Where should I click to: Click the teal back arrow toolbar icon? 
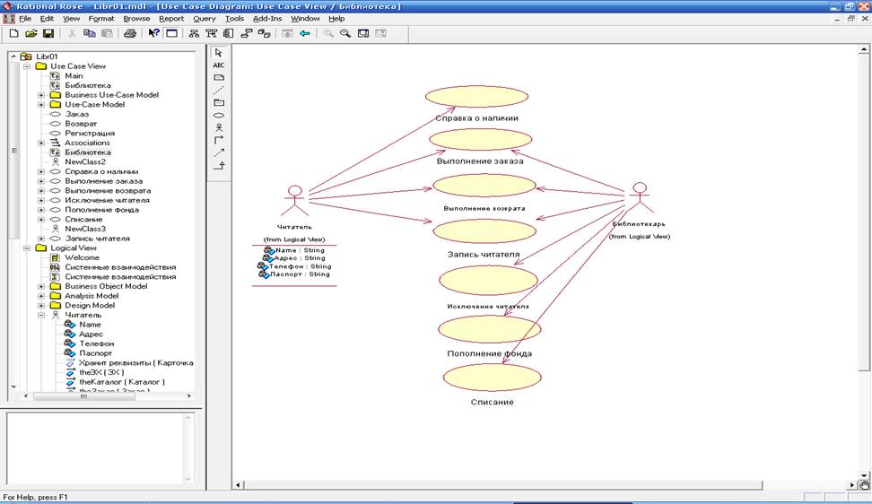tap(305, 33)
